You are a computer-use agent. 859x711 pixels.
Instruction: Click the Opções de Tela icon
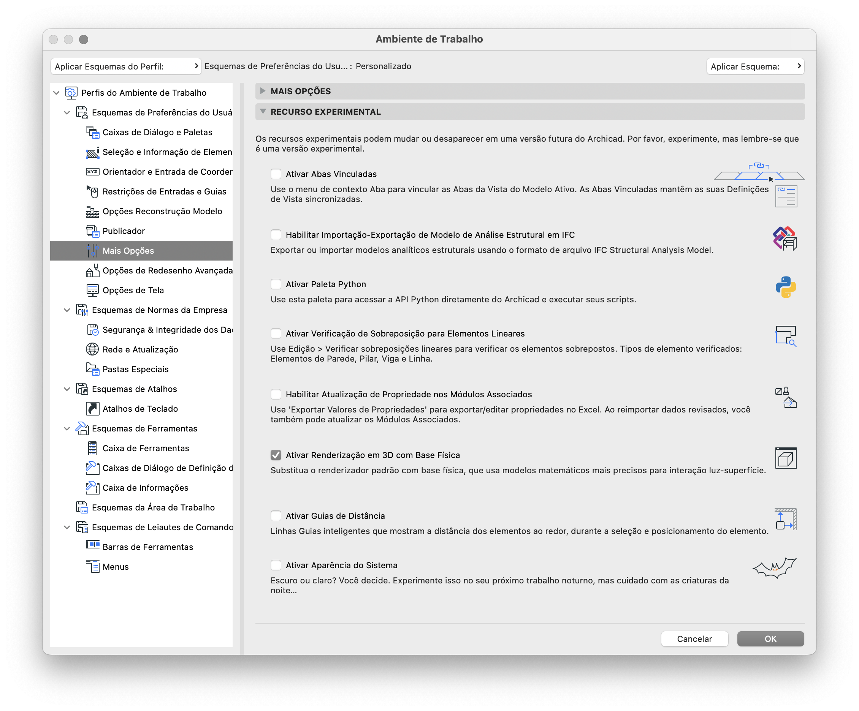(x=92, y=290)
